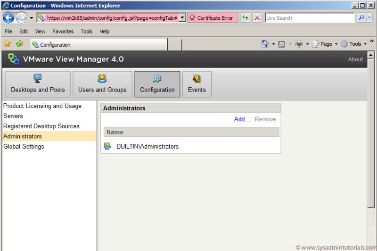Viewport: 377px width, 251px height.
Task: Click the address bar URL field
Action: click(x=108, y=18)
